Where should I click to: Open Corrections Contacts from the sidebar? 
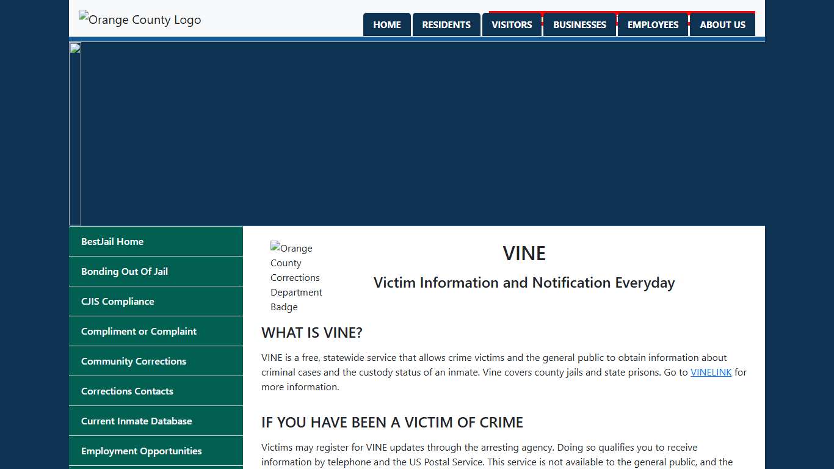pyautogui.click(x=128, y=391)
